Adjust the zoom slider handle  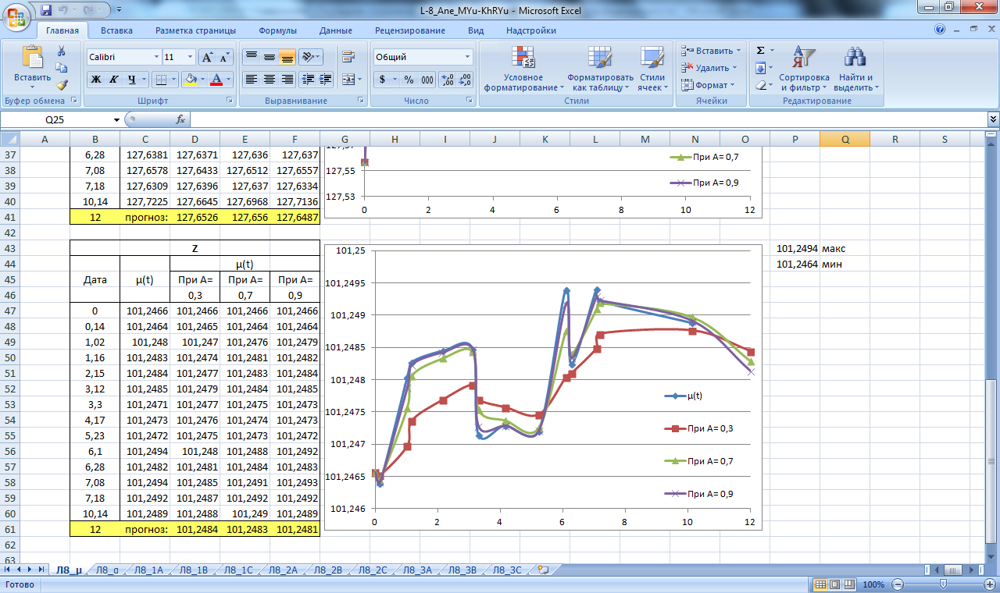(x=944, y=584)
